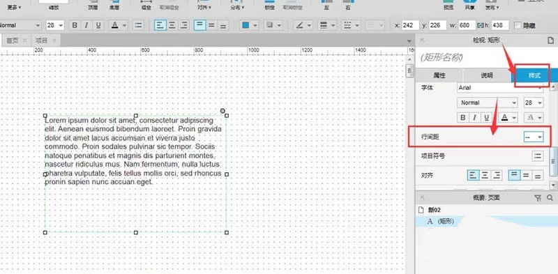Align text center in the top toolbar

click(172, 25)
